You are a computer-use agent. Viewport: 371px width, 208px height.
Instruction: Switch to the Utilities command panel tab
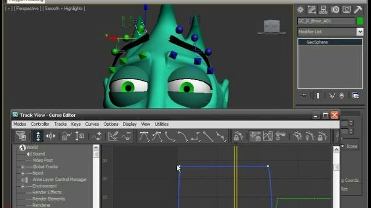(358, 10)
